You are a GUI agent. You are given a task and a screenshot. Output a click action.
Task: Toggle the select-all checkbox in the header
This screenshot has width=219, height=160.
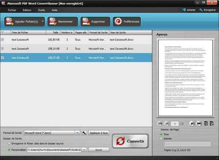tap(3, 33)
